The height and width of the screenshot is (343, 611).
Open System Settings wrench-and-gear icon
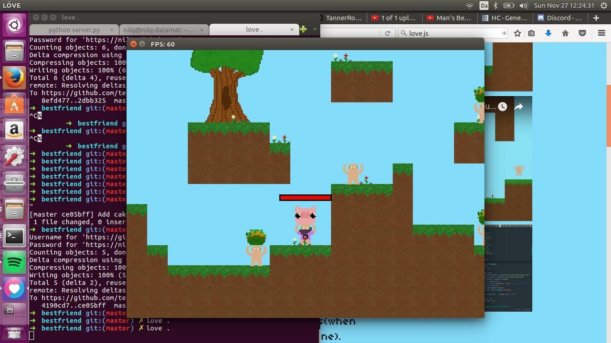(x=14, y=156)
